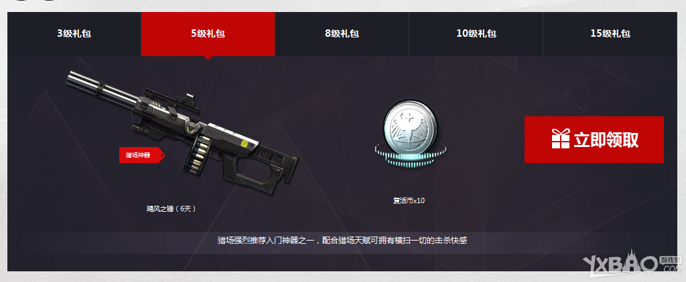The image size is (686, 282).
Task: Open the 8级礼包 tab
Action: (x=342, y=33)
